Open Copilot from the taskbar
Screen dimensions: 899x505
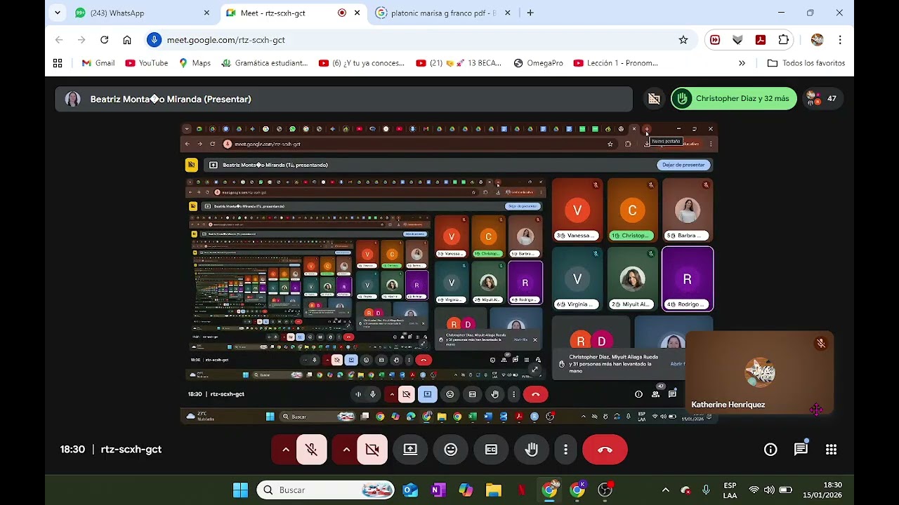pyautogui.click(x=466, y=490)
